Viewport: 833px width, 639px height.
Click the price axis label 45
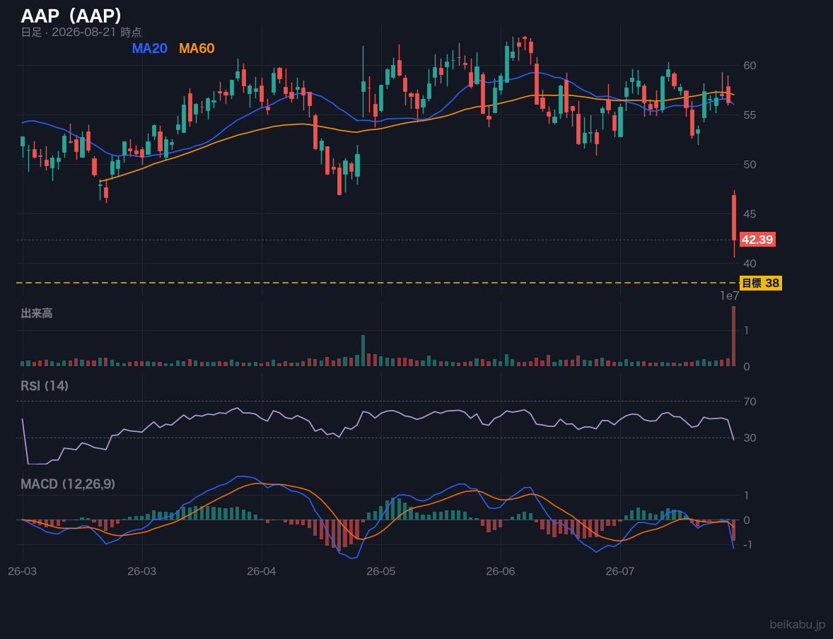coord(750,214)
